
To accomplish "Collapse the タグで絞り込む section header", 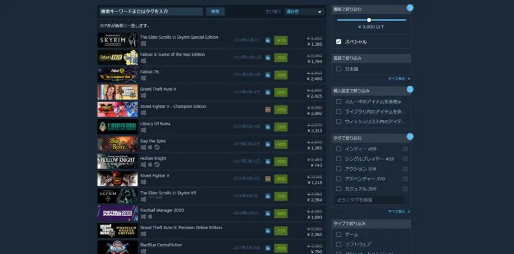I will [x=371, y=138].
